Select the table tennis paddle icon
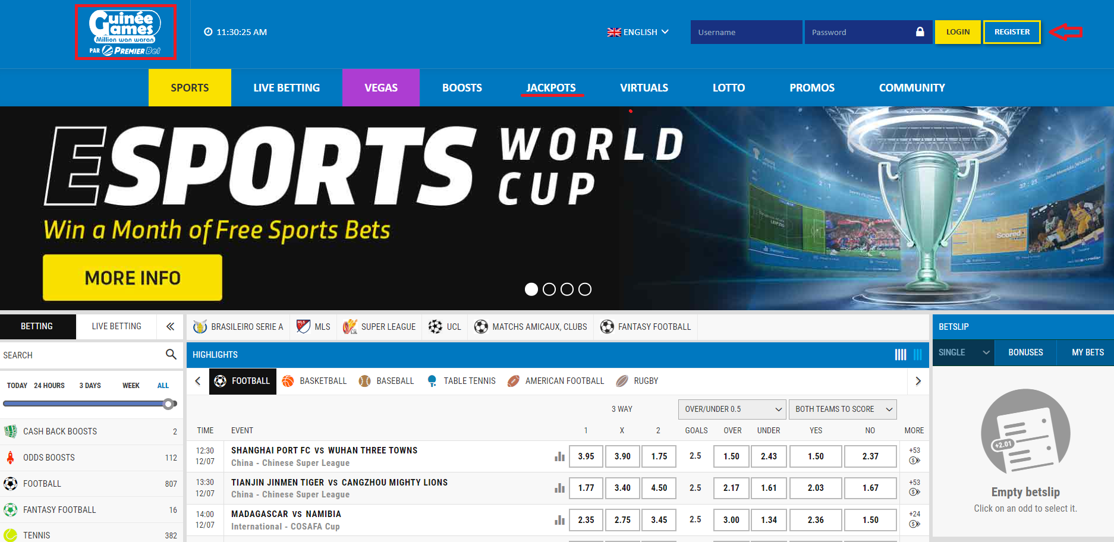This screenshot has width=1114, height=542. [432, 381]
